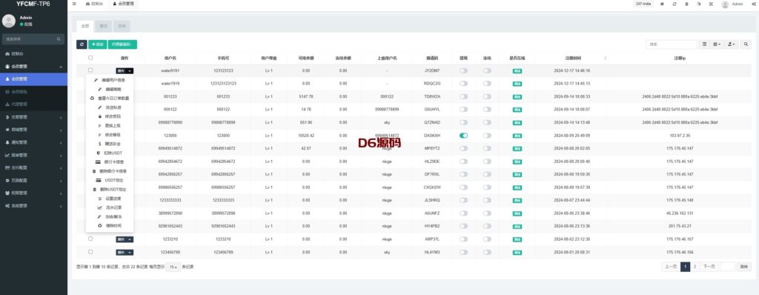Click the dark refresh button above table

click(x=82, y=44)
